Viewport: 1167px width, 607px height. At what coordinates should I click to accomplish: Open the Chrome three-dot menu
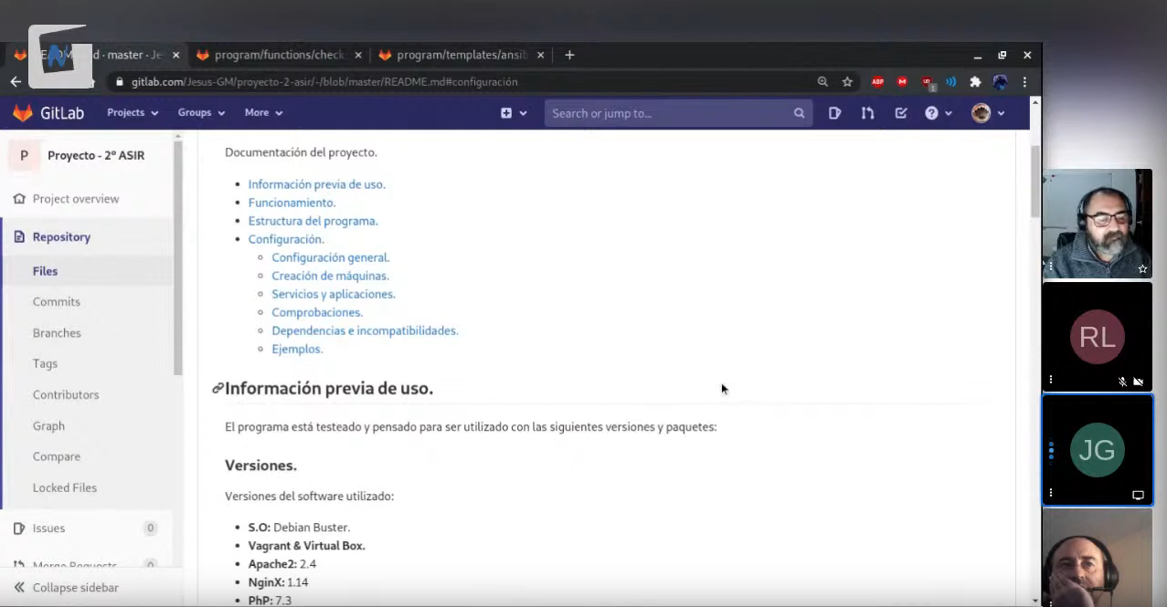pos(1025,81)
